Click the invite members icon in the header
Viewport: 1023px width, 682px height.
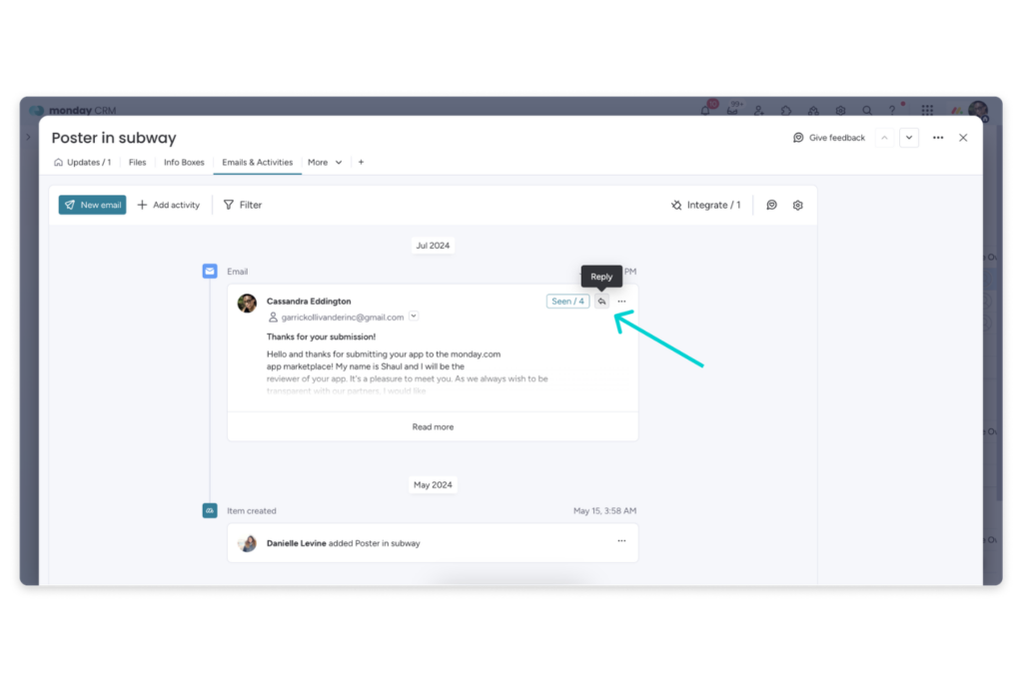(759, 111)
